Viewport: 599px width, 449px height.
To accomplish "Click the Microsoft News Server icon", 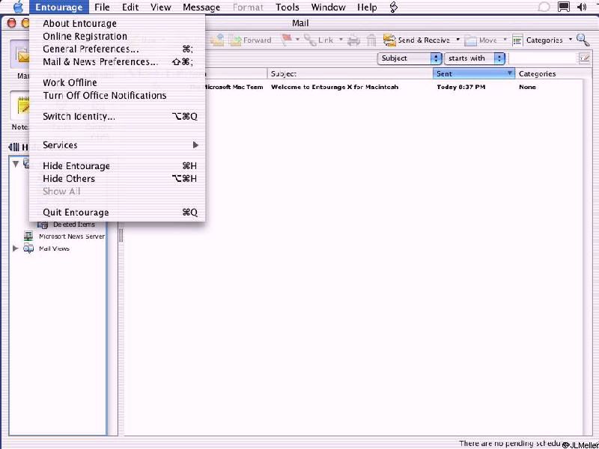I will (28, 236).
